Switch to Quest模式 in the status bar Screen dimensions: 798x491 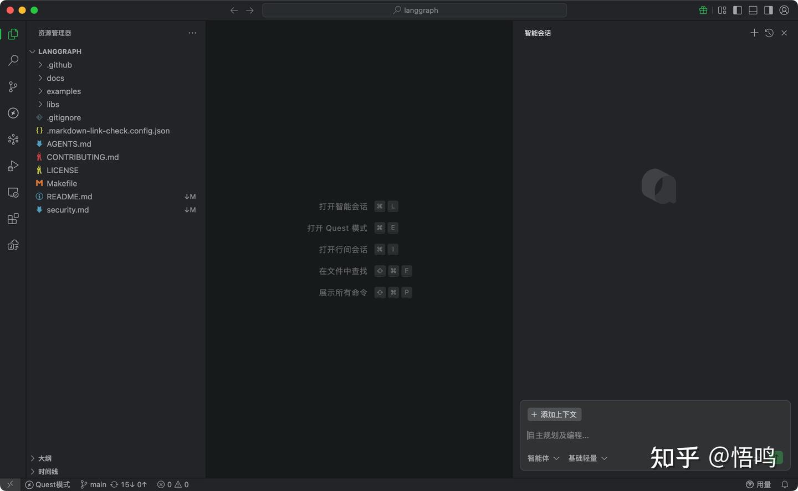coord(48,484)
